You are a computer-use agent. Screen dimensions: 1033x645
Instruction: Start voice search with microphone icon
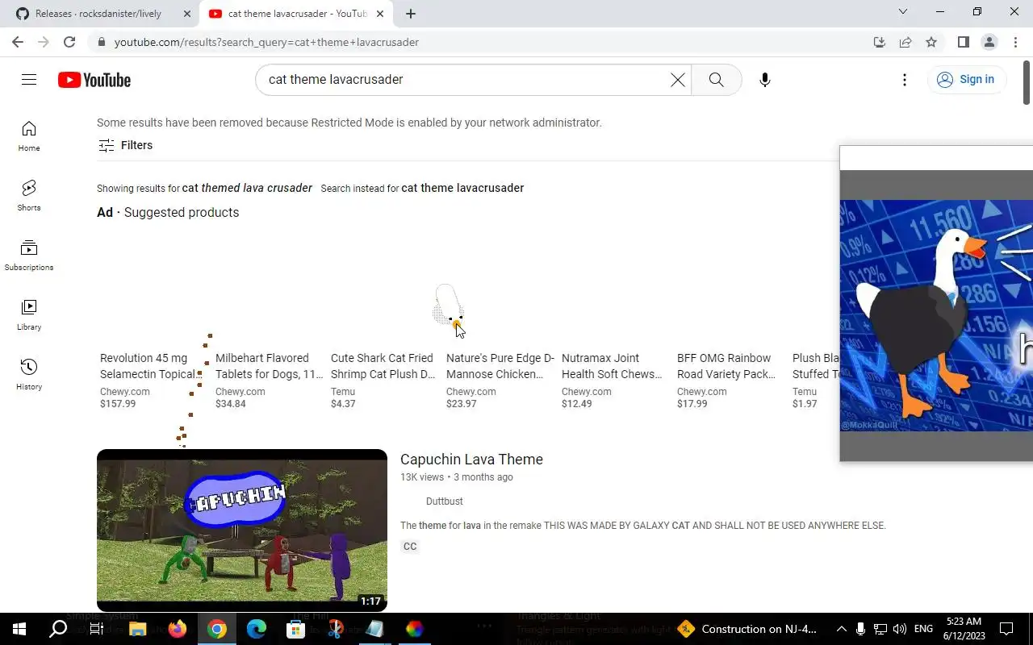pos(765,80)
